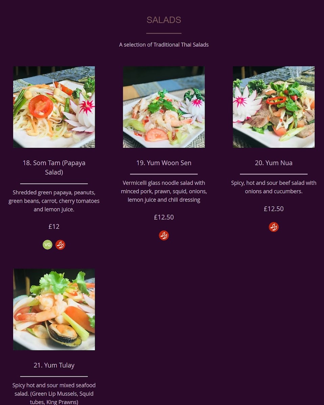Click the £12.50 price of Yum Woon Sen
The image size is (324, 405).
click(164, 217)
